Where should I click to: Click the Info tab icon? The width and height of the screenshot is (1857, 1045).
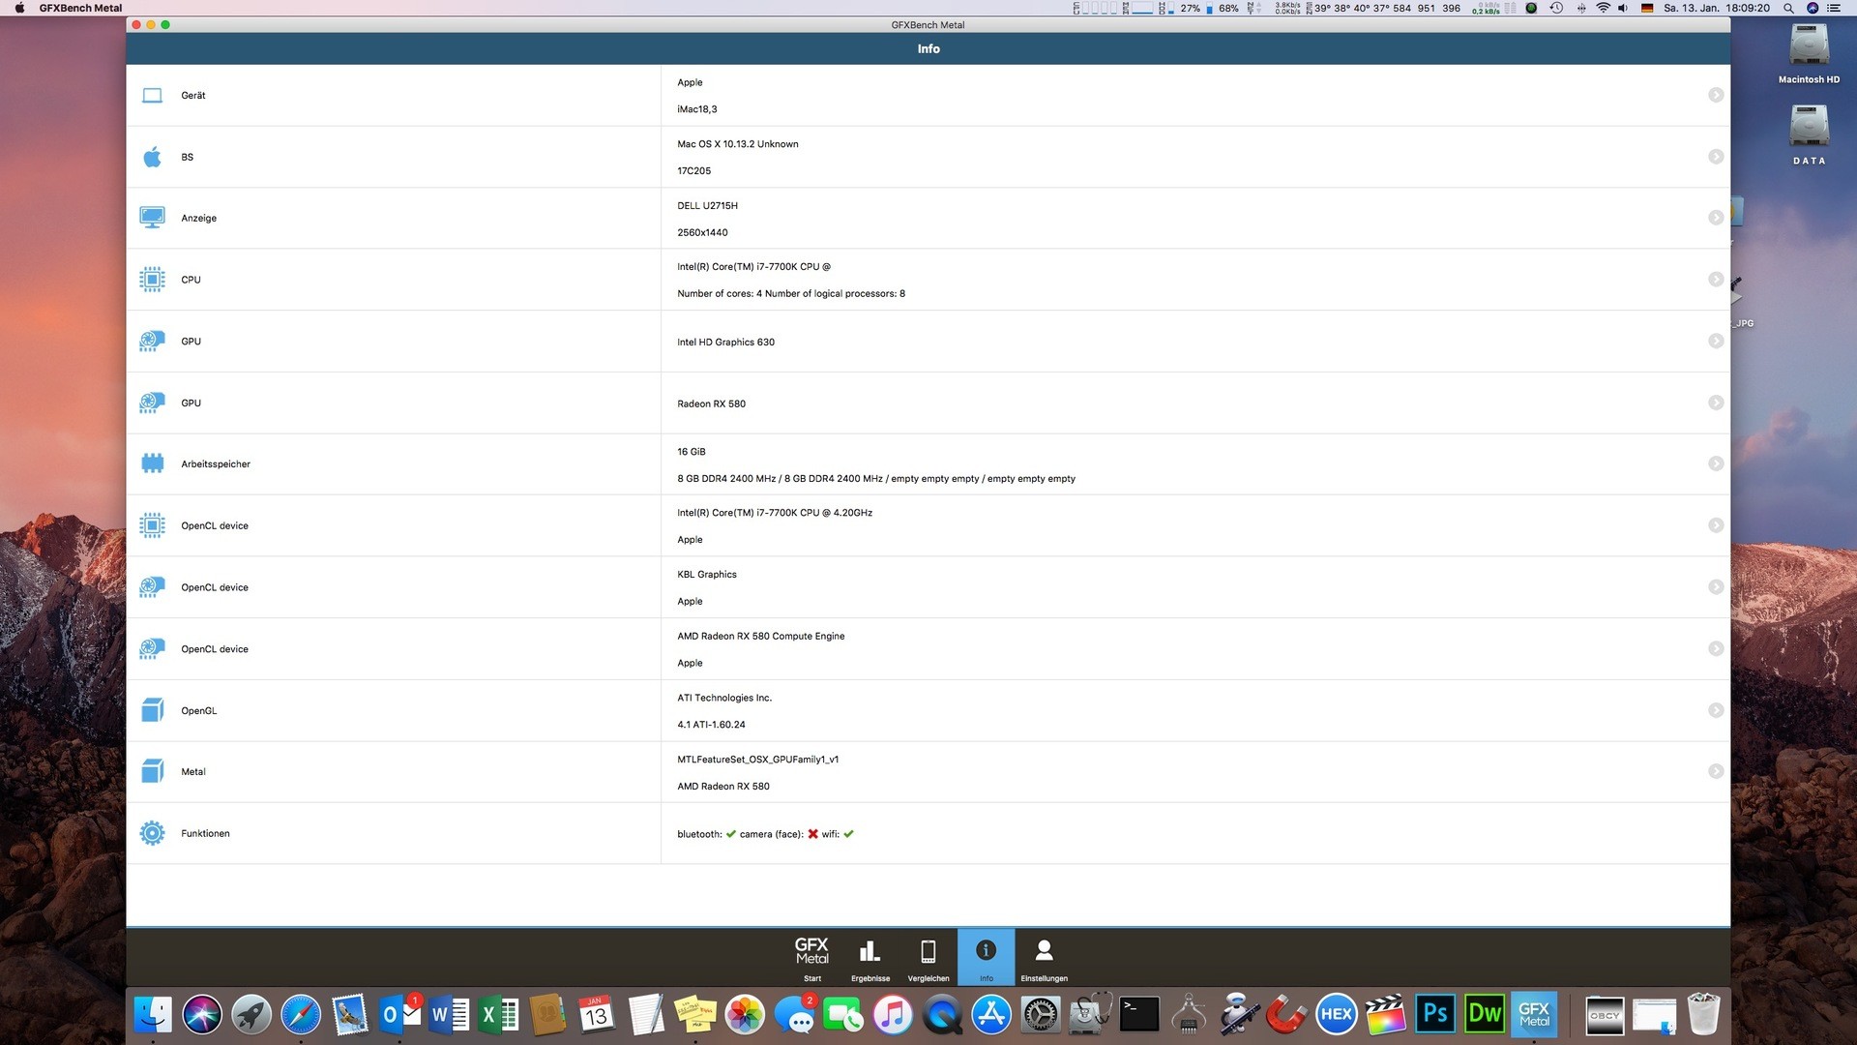tap(986, 952)
